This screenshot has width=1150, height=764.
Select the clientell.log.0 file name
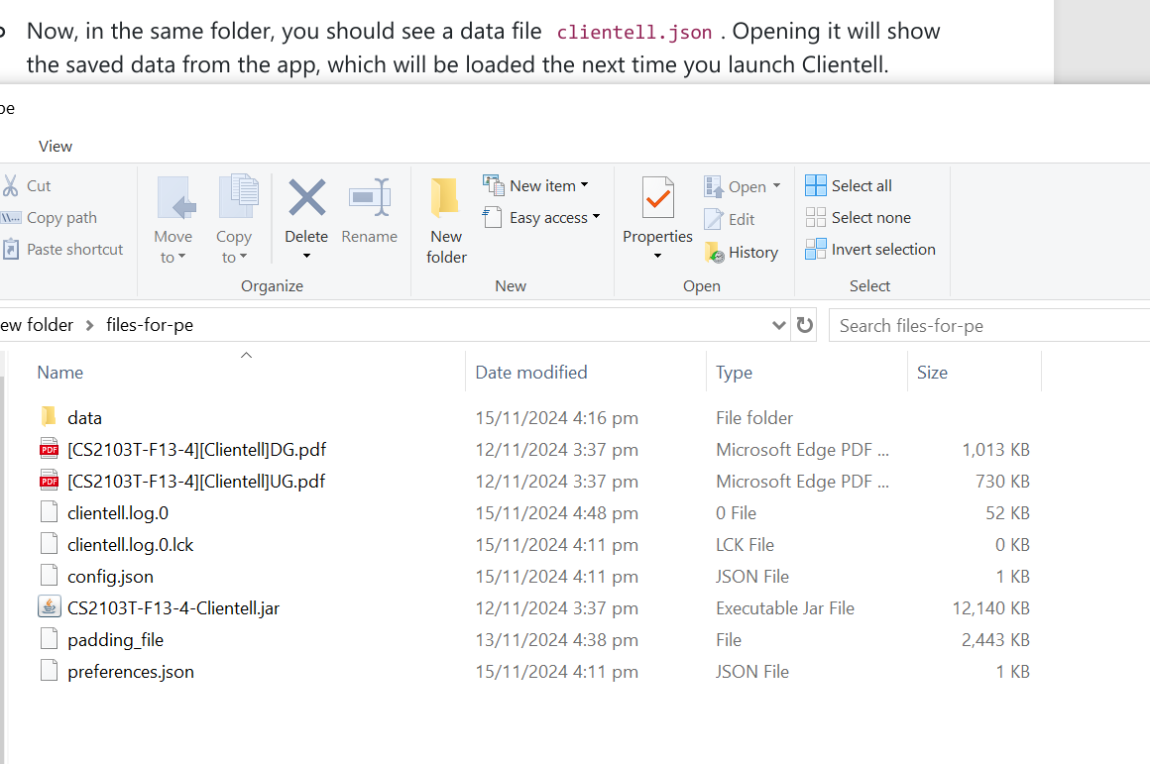click(x=118, y=512)
